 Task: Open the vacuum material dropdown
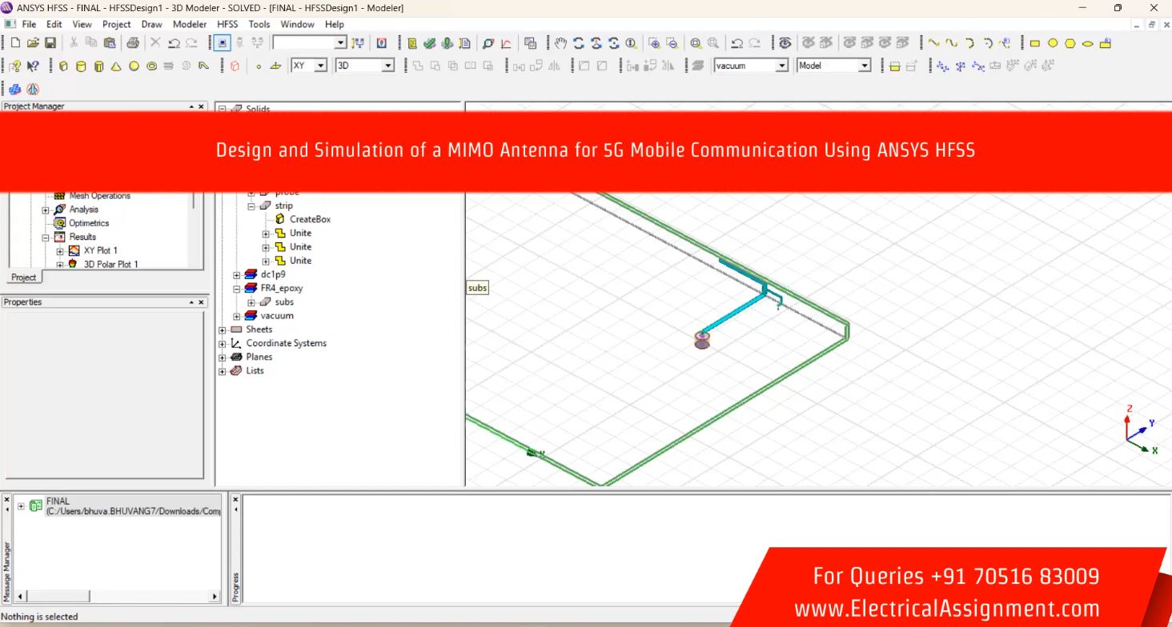pos(781,66)
